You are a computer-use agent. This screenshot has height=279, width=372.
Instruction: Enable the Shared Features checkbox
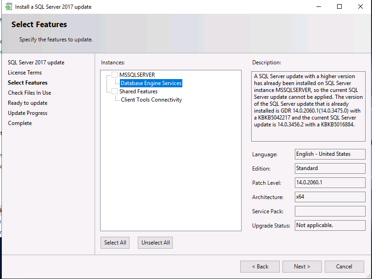(x=115, y=91)
